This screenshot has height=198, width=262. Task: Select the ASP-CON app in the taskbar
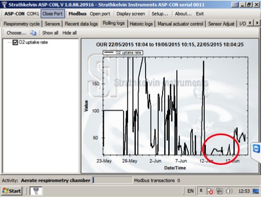(36, 191)
